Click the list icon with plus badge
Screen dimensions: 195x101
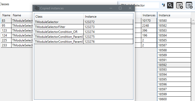pyautogui.click(x=179, y=5)
